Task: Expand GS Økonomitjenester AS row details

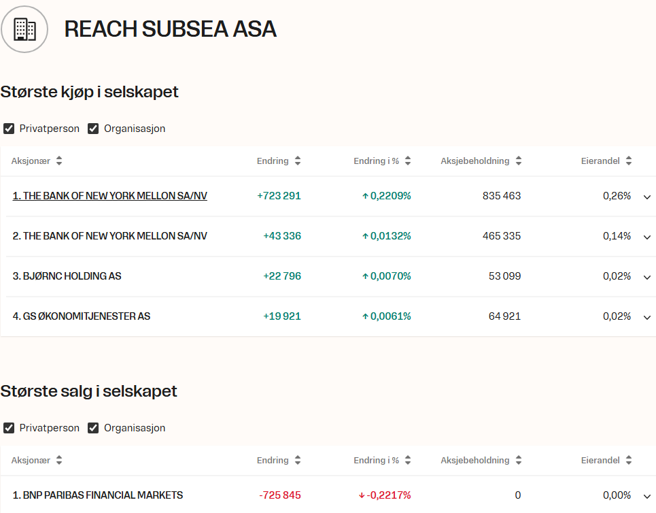Action: click(646, 317)
